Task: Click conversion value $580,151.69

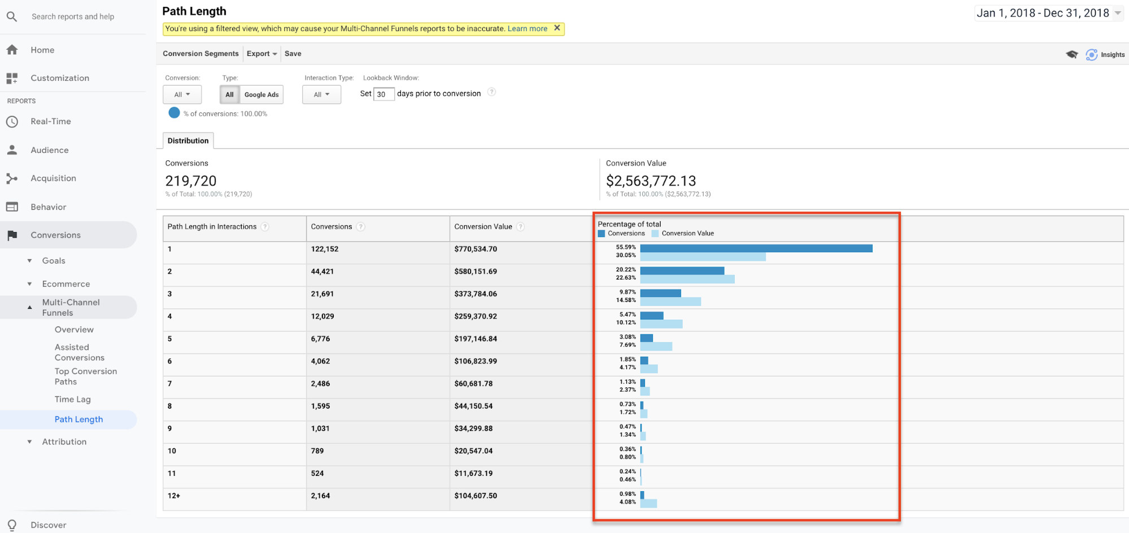Action: pos(476,272)
